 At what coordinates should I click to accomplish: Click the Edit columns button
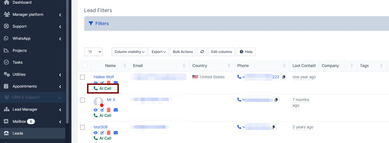(x=222, y=52)
